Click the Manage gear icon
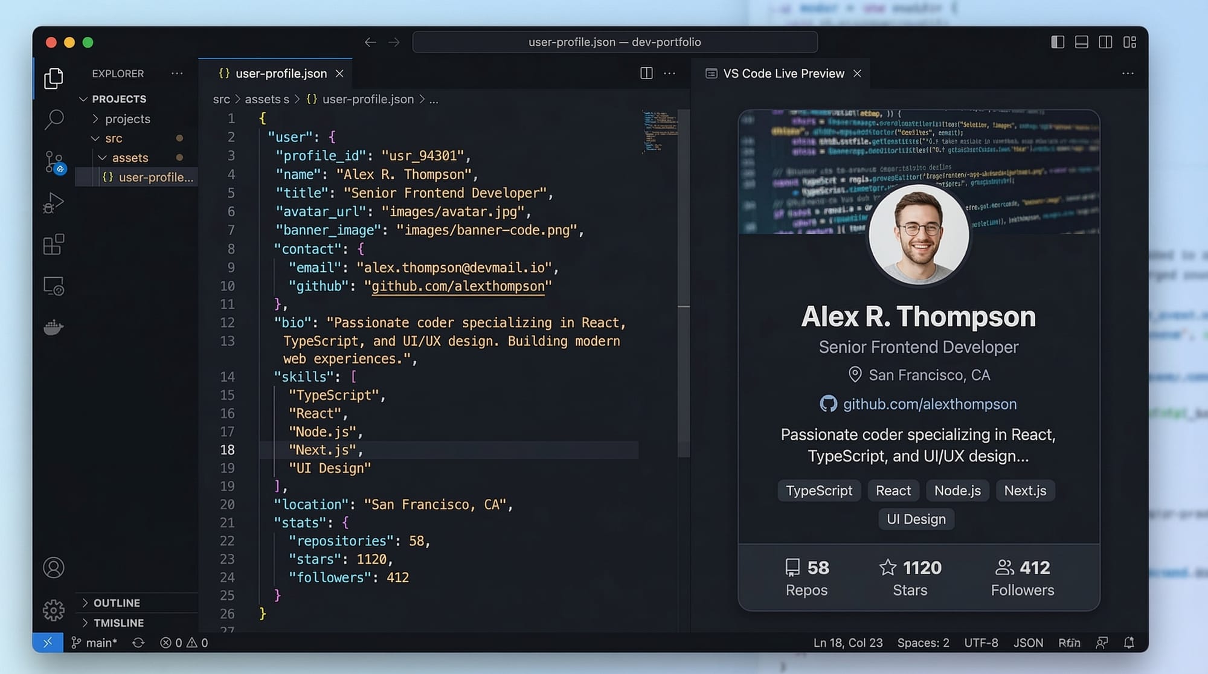This screenshot has width=1208, height=674. click(x=54, y=610)
